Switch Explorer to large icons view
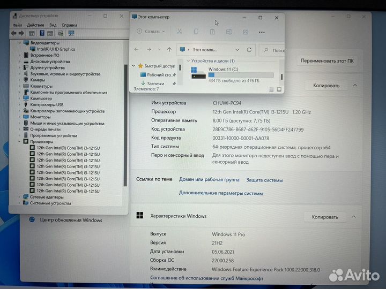This screenshot has height=289, width=386. pos(279,89)
